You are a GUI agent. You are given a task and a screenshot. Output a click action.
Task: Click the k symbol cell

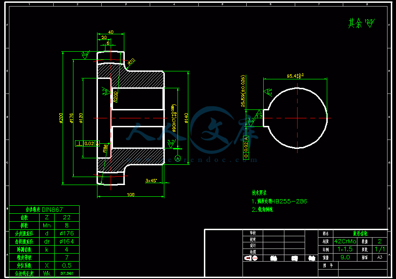pyautogui.click(x=47, y=249)
